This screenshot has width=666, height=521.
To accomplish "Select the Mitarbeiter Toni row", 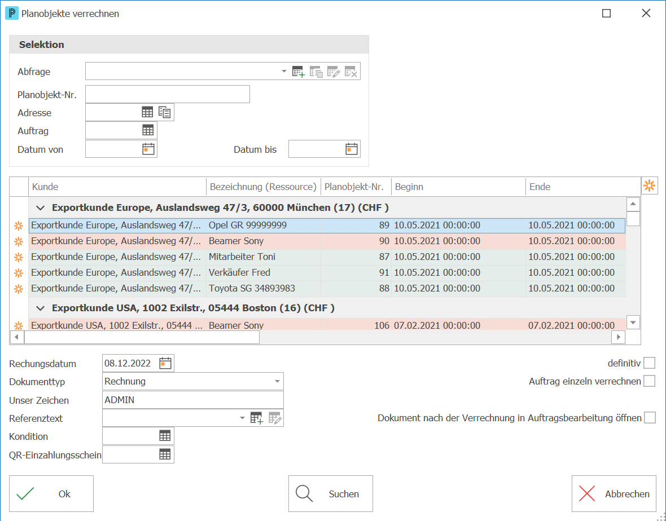I will [x=327, y=257].
